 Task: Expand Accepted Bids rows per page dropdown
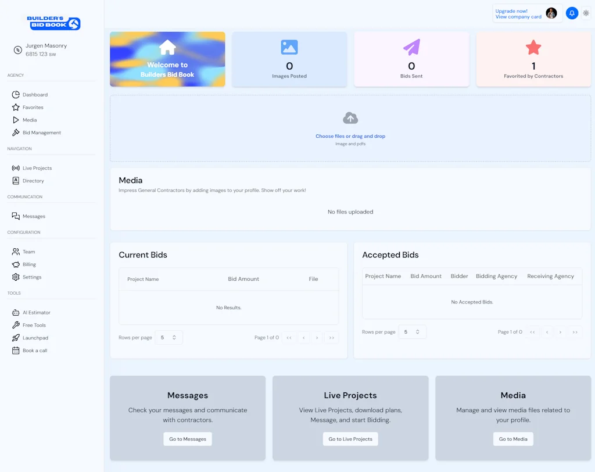(412, 332)
